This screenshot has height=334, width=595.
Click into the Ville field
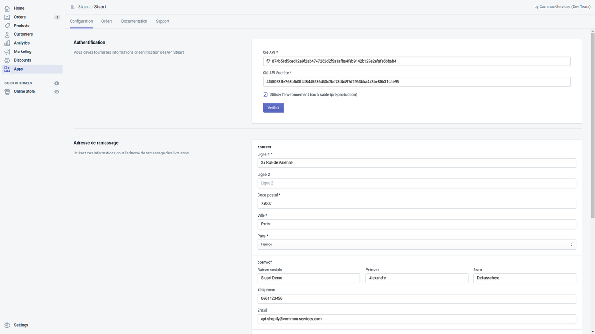(416, 224)
